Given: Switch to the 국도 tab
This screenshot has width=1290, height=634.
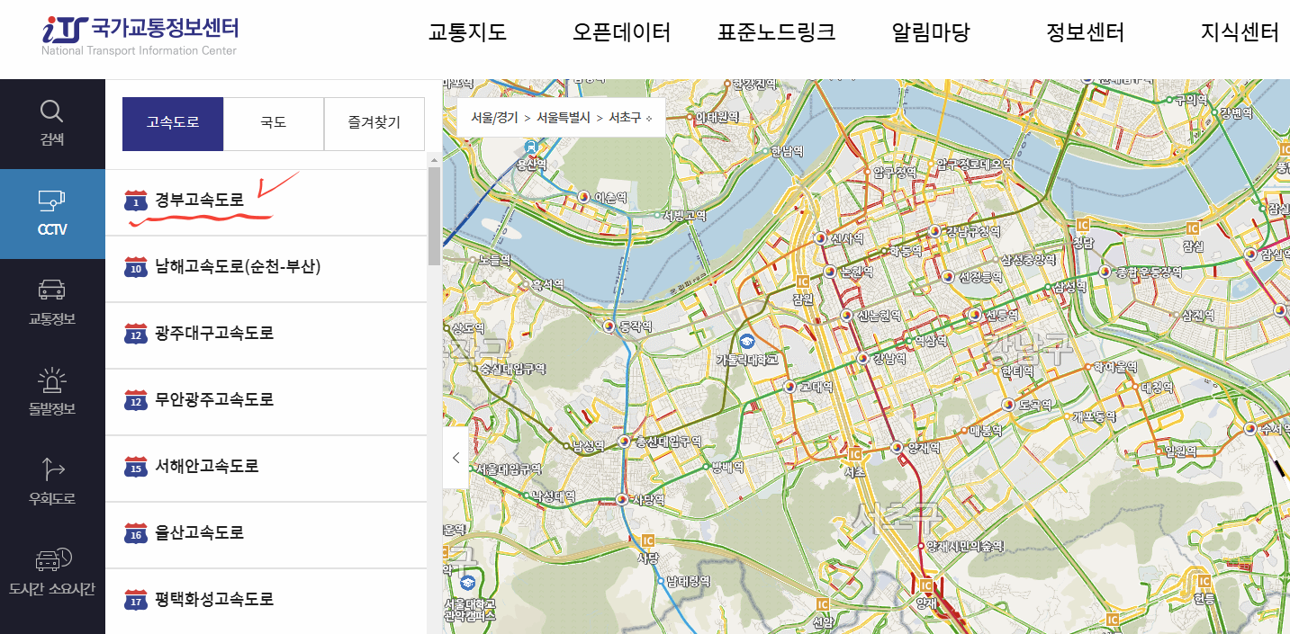Looking at the screenshot, I should pos(274,124).
